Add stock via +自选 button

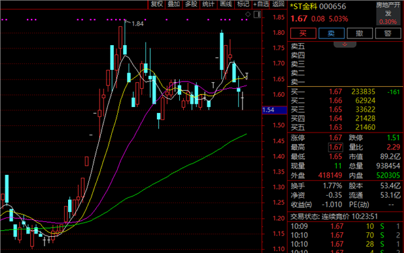pyautogui.click(x=261, y=4)
